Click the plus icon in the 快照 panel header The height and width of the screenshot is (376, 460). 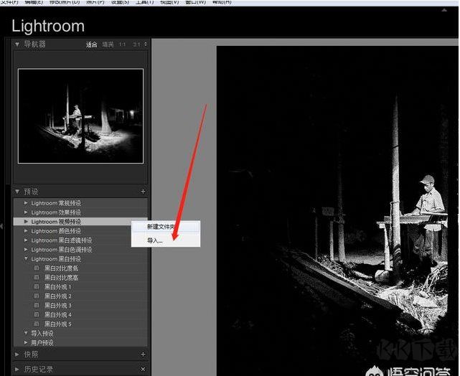pyautogui.click(x=143, y=354)
